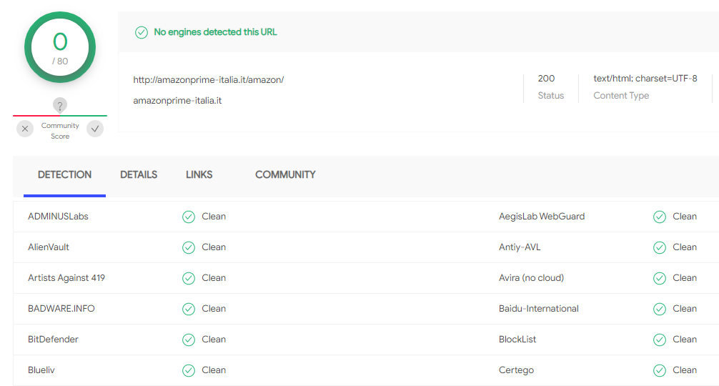Vote harmless with the check community button
The image size is (719, 386).
95,129
